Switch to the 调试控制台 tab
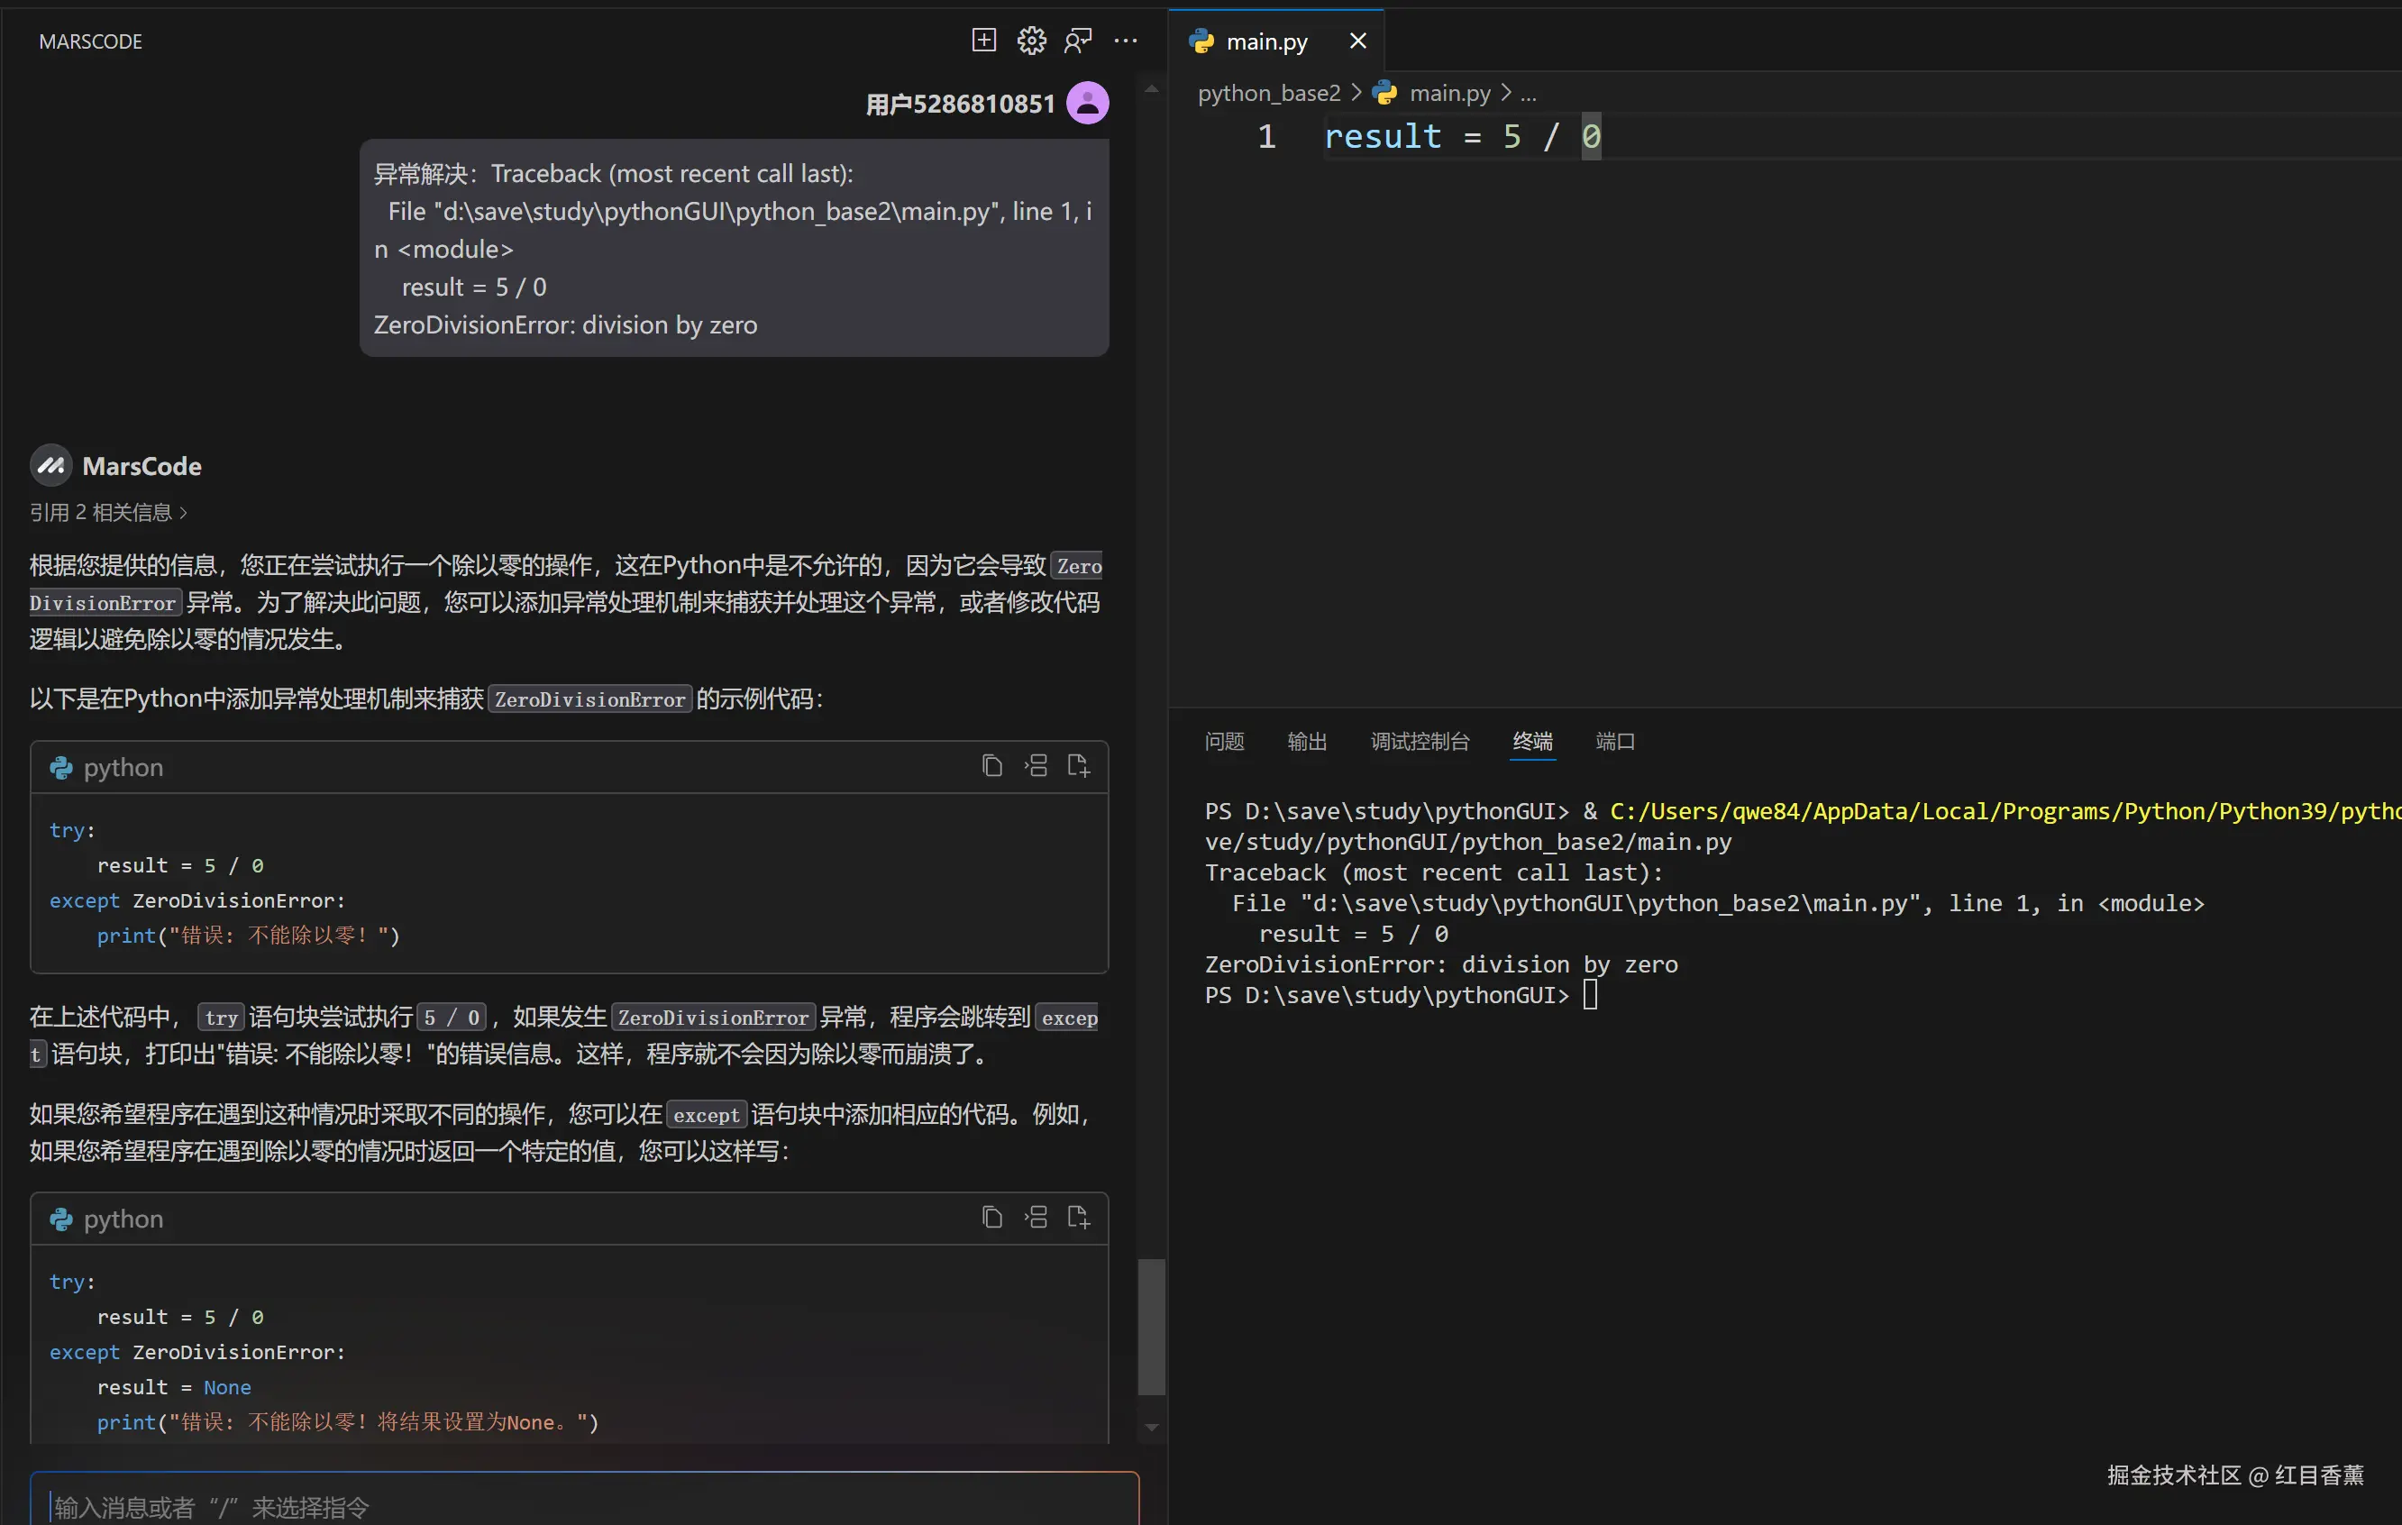This screenshot has width=2402, height=1525. 1420,741
